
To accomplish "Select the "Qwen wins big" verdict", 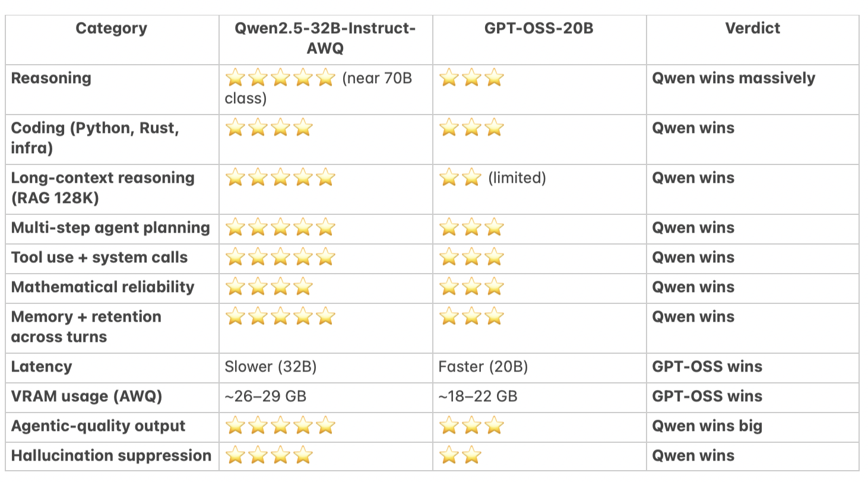I will [707, 426].
